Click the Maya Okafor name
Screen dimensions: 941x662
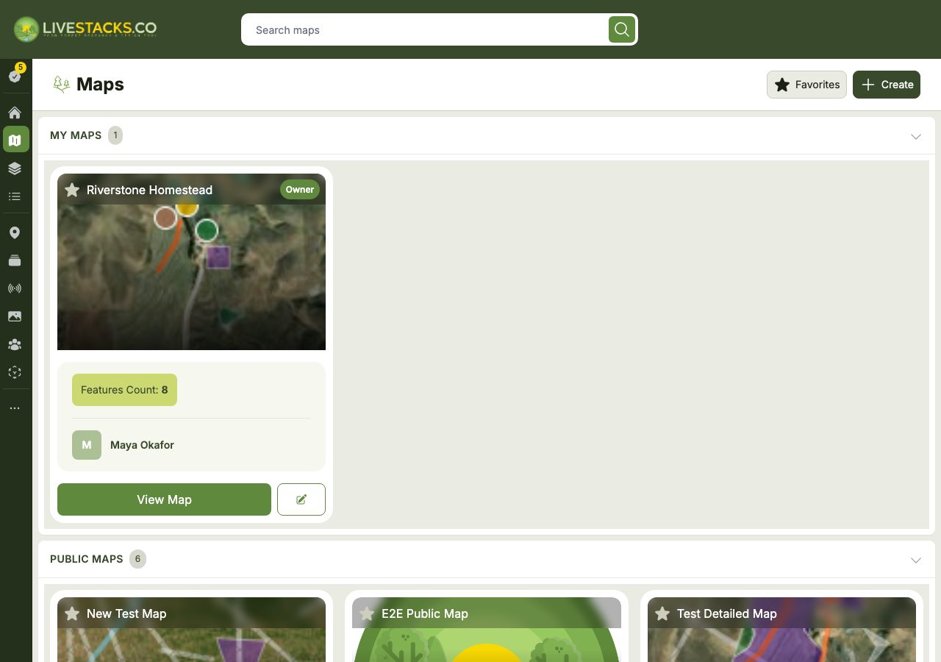pos(142,445)
